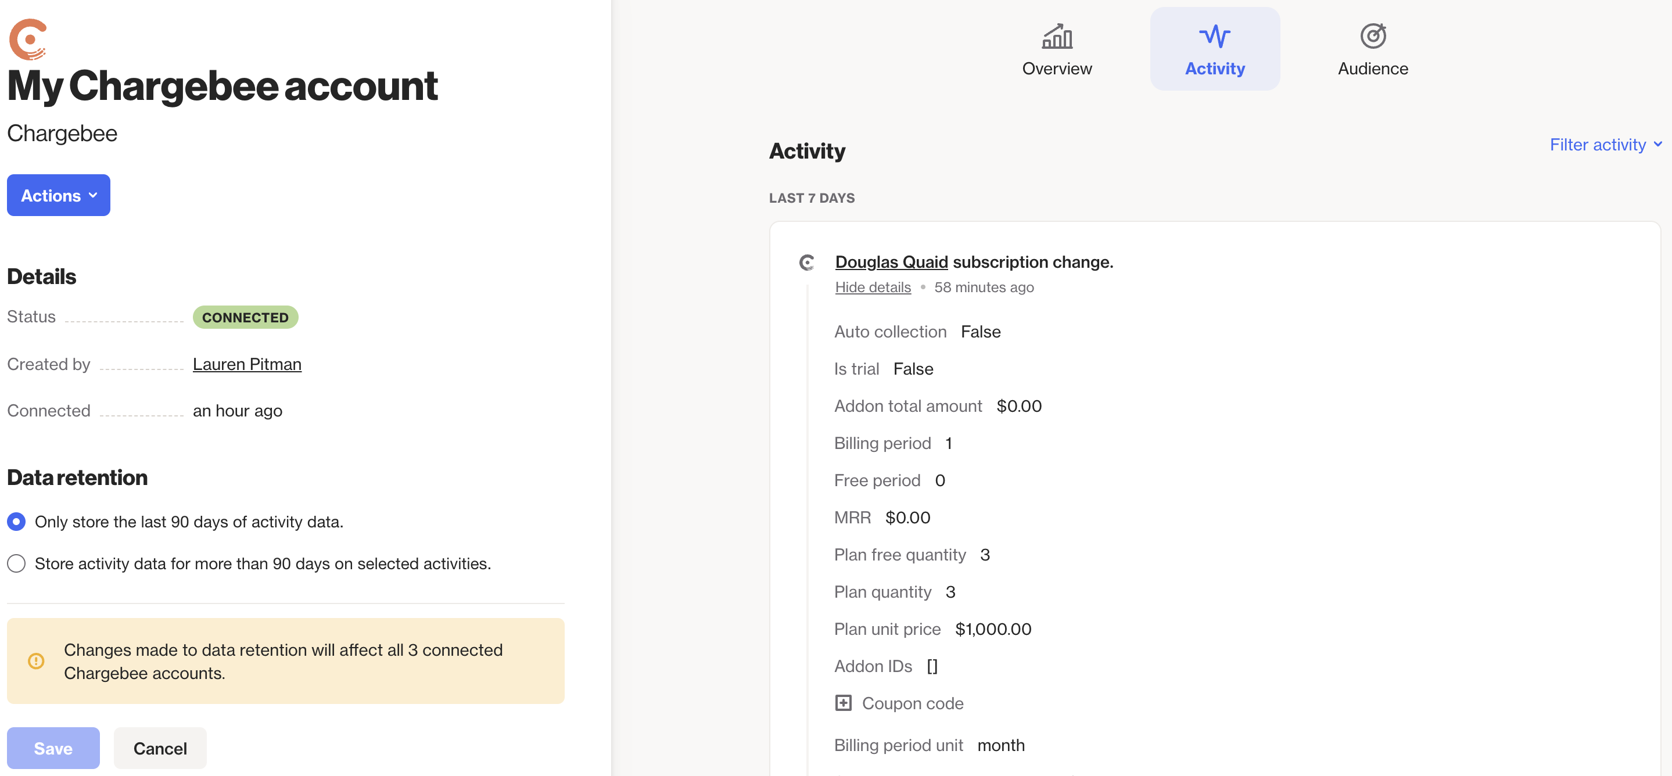
Task: Click the 'Free period 0' row
Action: pos(889,480)
